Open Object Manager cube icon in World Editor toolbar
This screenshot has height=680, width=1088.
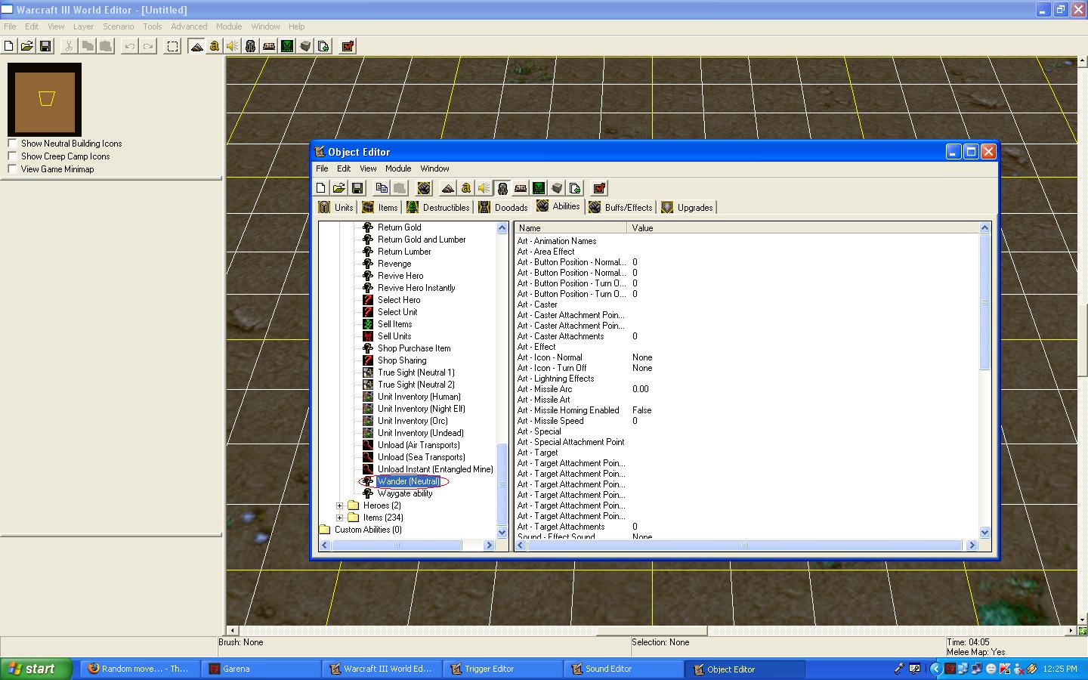(305, 46)
